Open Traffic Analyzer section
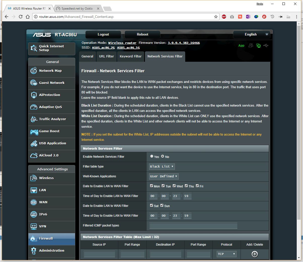The height and width of the screenshot is (262, 303). pos(52,119)
